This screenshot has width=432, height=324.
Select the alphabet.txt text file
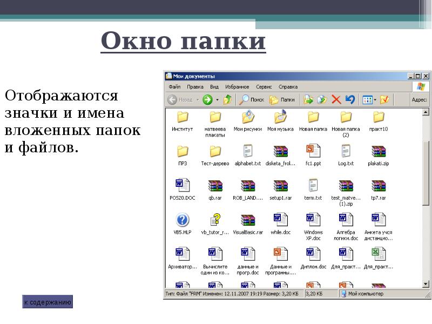click(x=248, y=151)
